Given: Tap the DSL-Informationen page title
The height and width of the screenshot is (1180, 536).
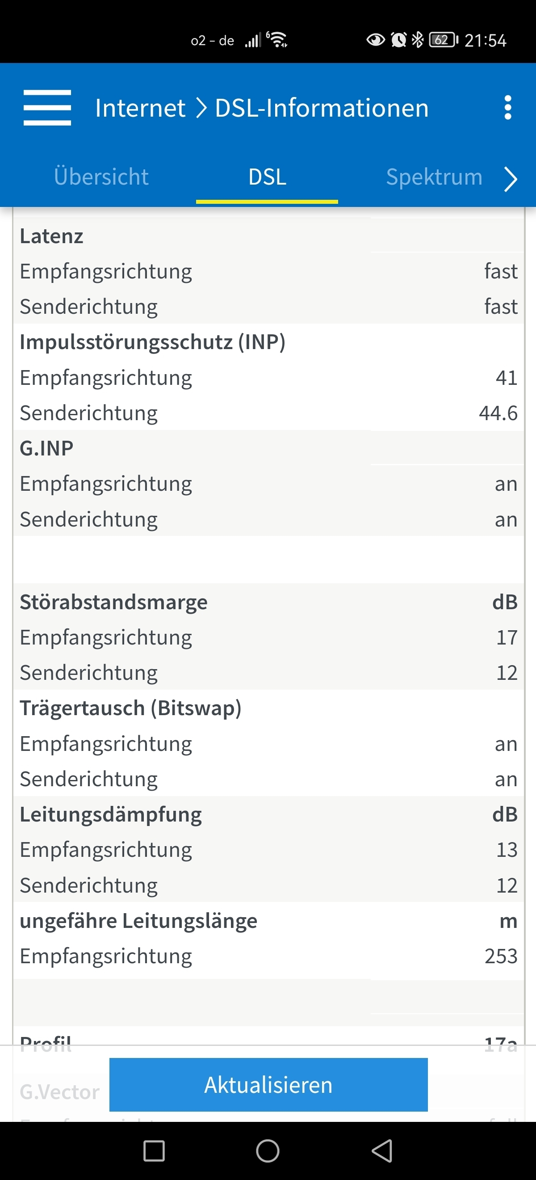Looking at the screenshot, I should tap(322, 108).
